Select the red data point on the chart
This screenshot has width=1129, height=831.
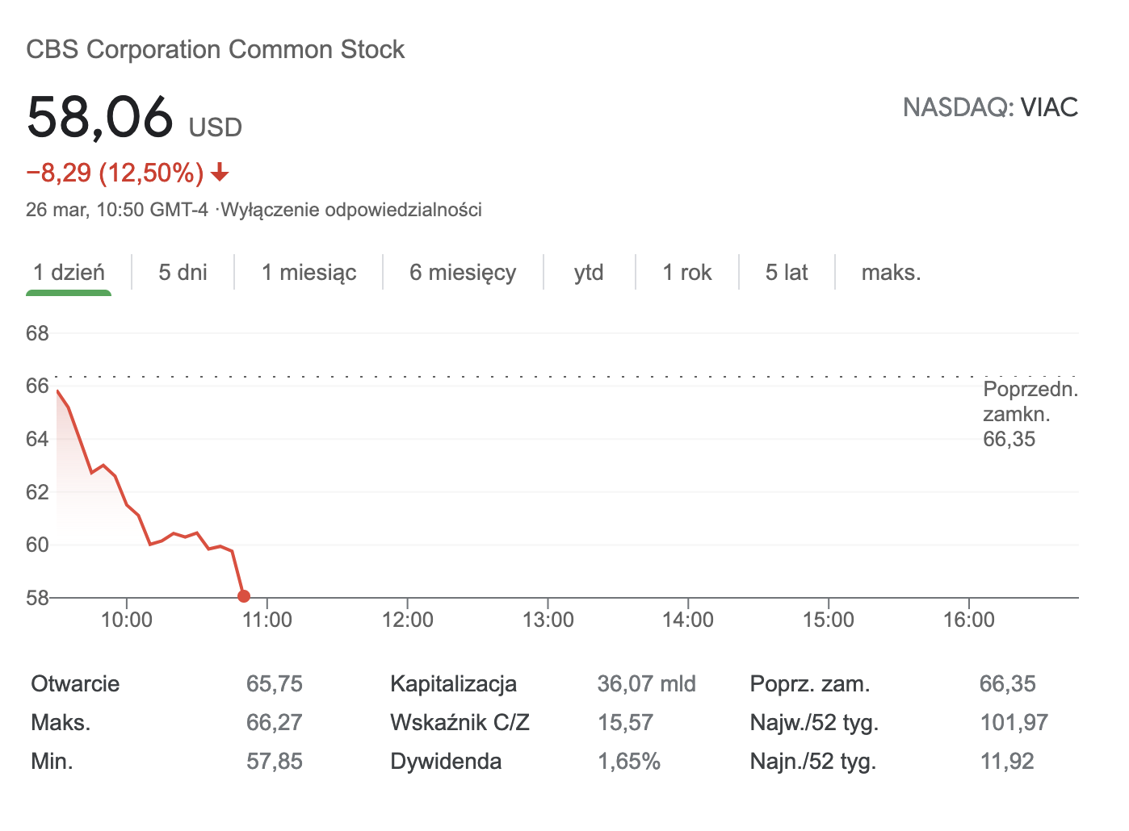click(x=244, y=595)
